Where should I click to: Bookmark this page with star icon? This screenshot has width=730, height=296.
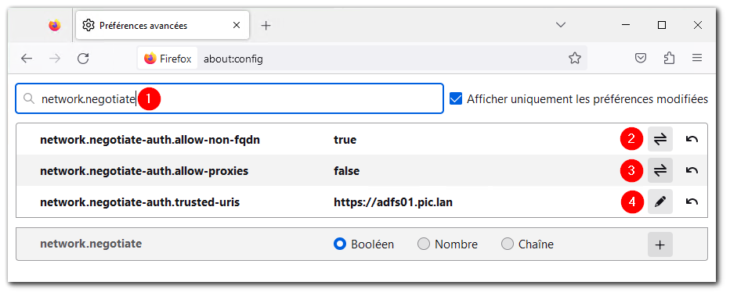[575, 59]
